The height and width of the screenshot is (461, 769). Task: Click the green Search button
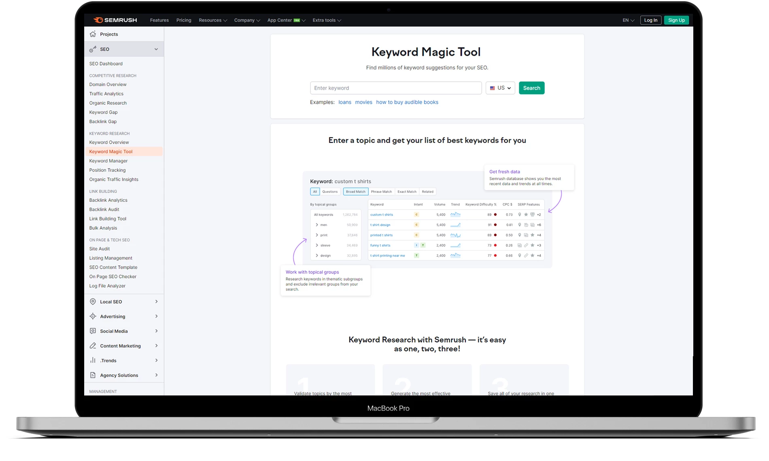click(531, 88)
